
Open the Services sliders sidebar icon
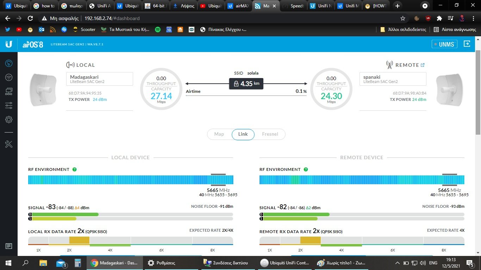tap(9, 105)
